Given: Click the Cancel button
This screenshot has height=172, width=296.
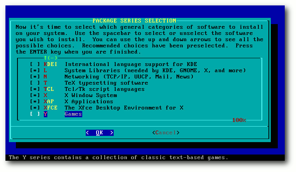Looking at the screenshot, I should [166, 133].
